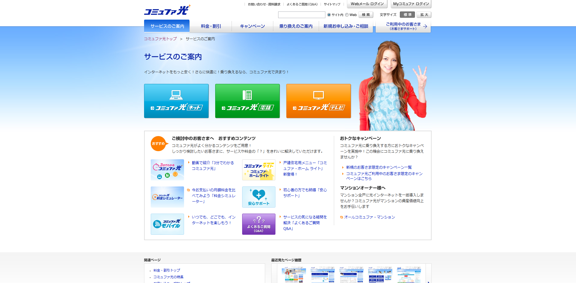
Task: Open 初心者の方でも納得「安心サポート」link
Action: pyautogui.click(x=305, y=193)
